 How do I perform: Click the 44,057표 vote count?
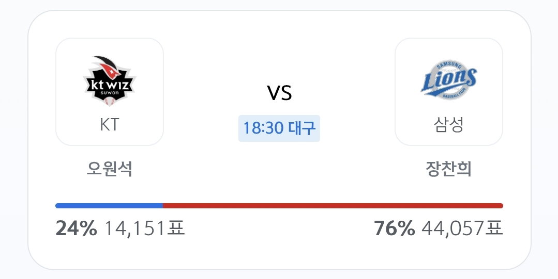tap(462, 228)
